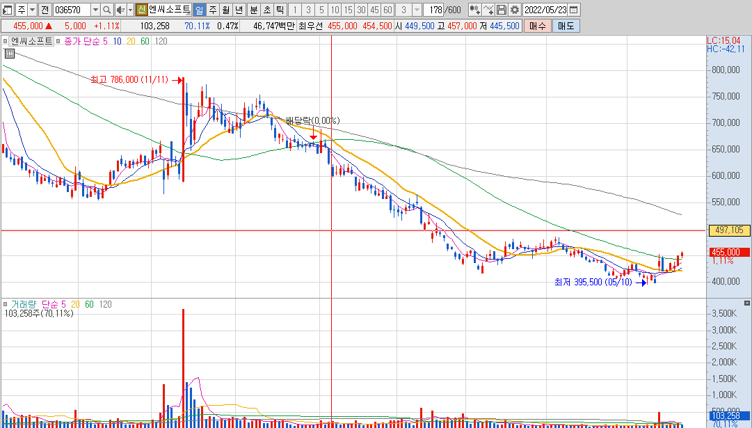Screen dimensions: 752x428
Task: Select the 일 daily chart period
Action: (199, 10)
